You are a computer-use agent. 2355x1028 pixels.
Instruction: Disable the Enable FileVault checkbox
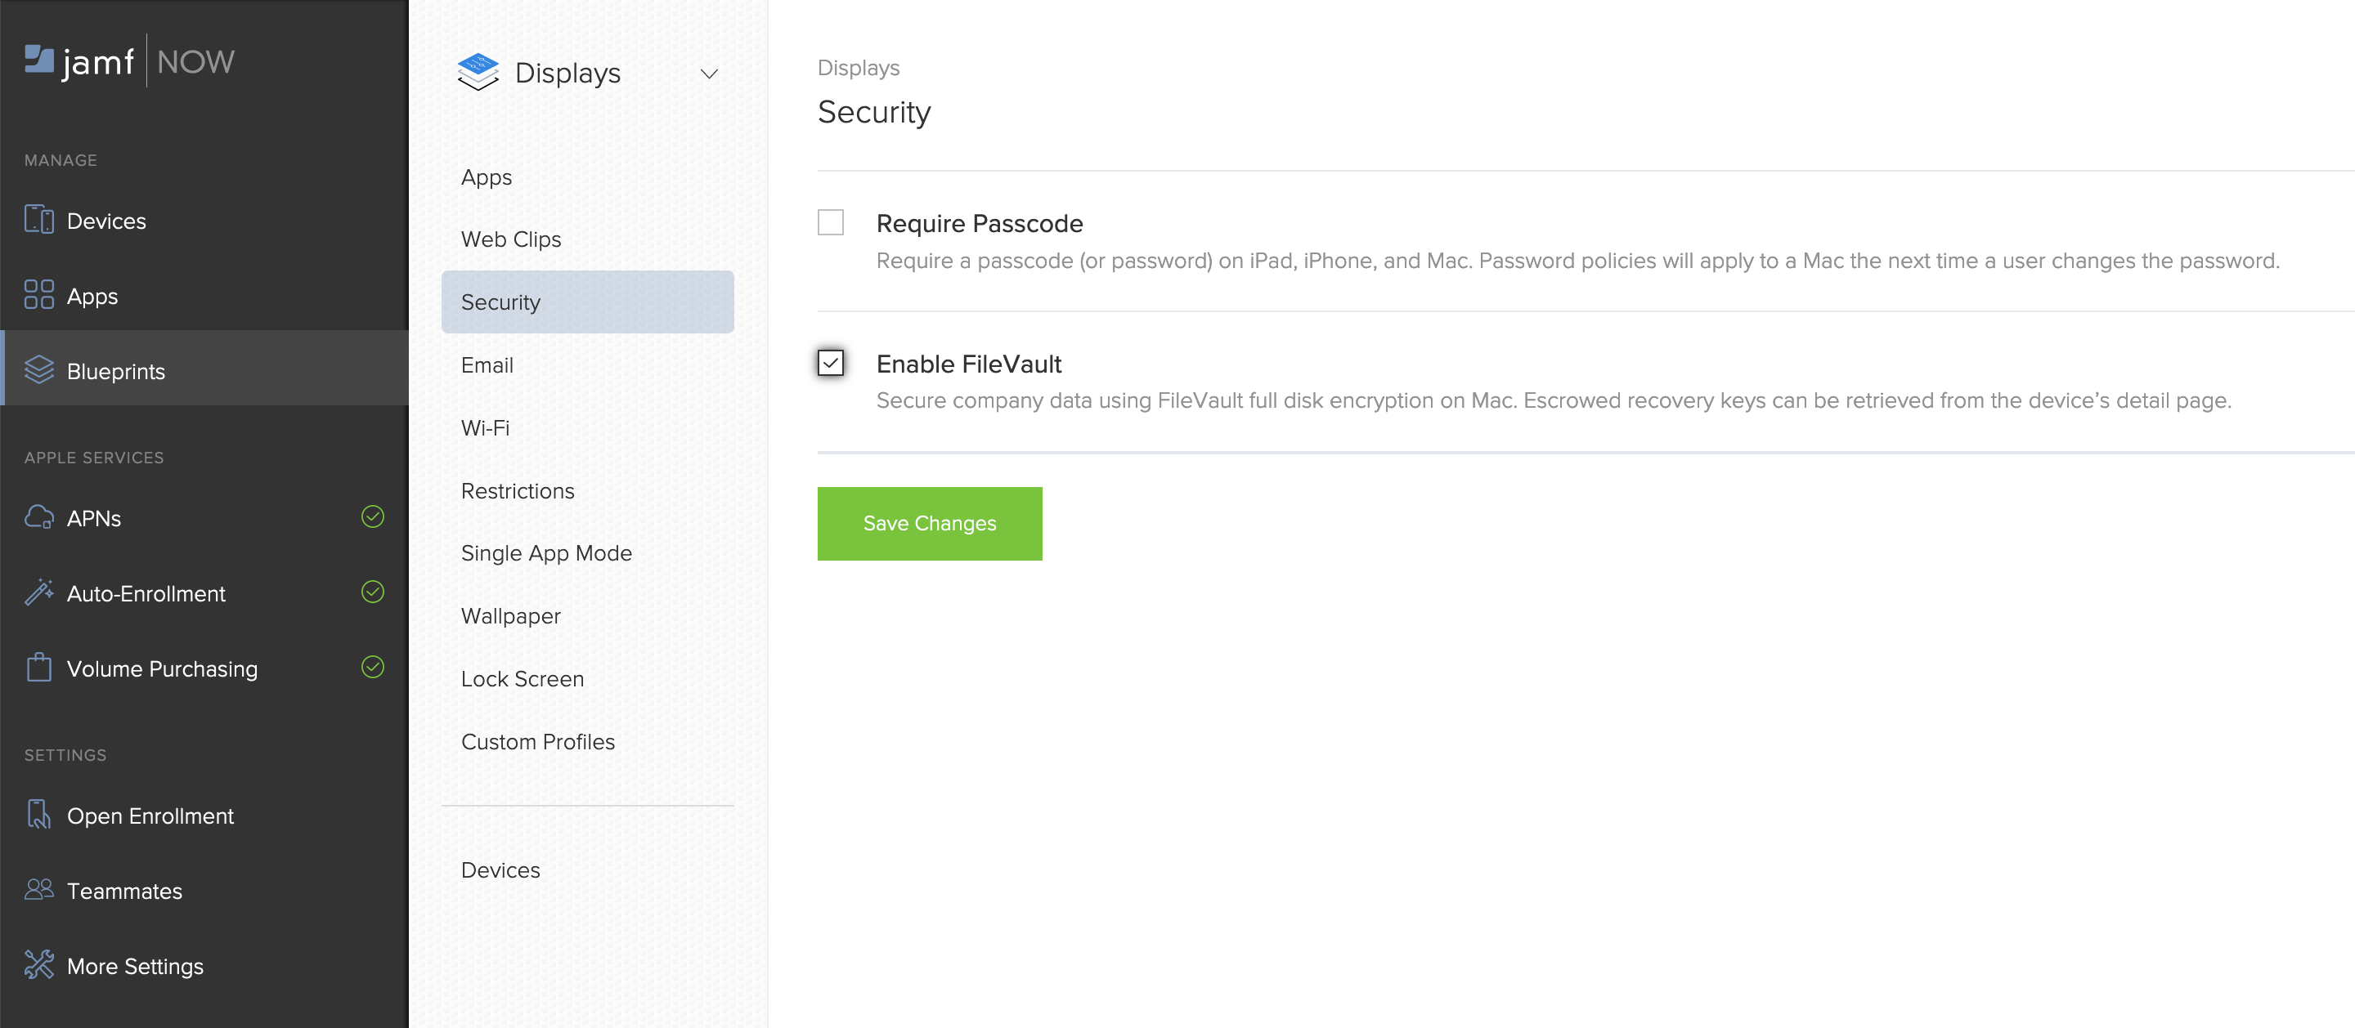(x=830, y=364)
